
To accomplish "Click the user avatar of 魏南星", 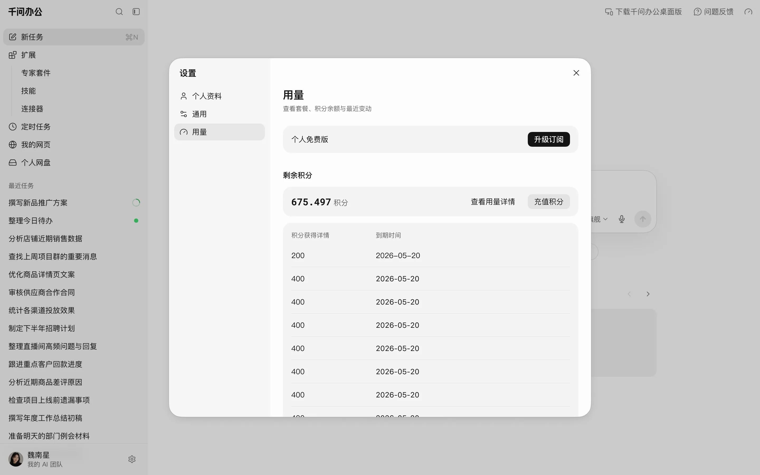I will tap(16, 459).
